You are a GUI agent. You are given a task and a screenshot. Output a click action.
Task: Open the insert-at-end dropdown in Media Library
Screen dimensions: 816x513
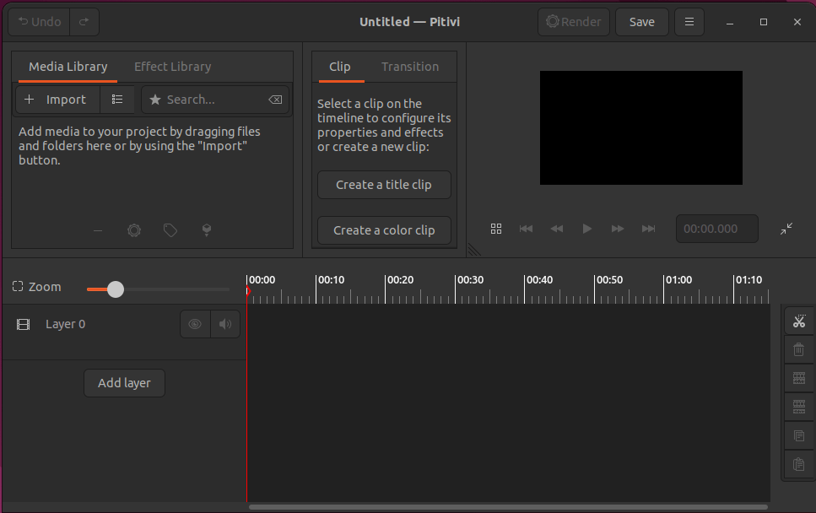point(206,229)
